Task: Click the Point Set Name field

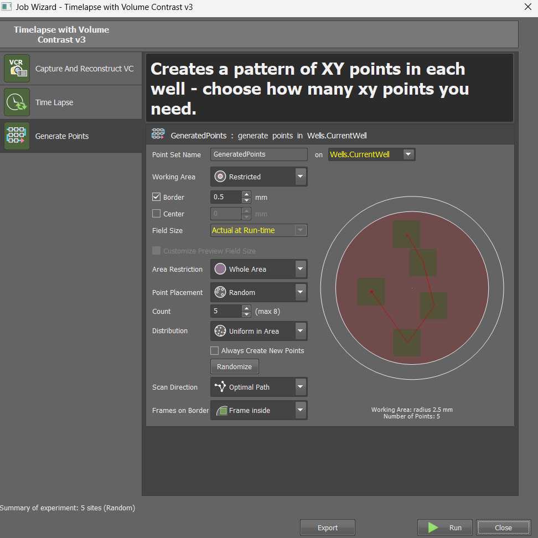Action: pyautogui.click(x=258, y=154)
